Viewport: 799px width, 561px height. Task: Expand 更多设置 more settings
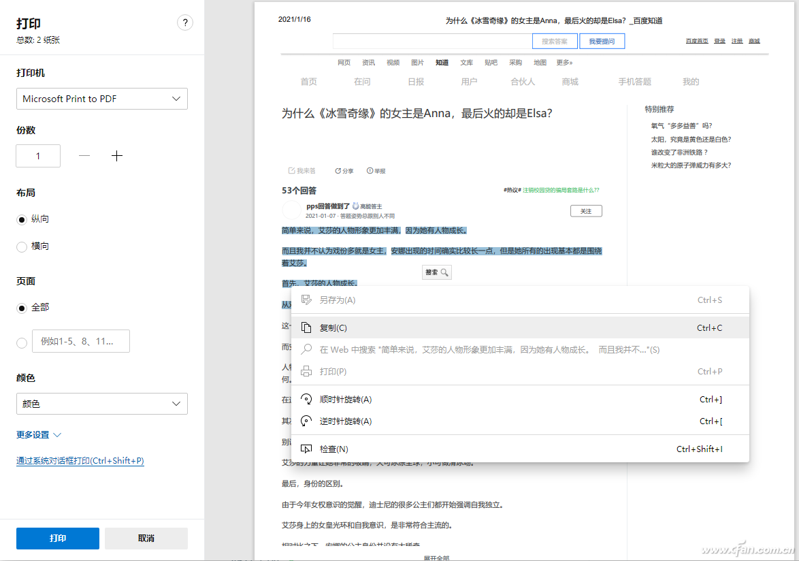coord(39,434)
